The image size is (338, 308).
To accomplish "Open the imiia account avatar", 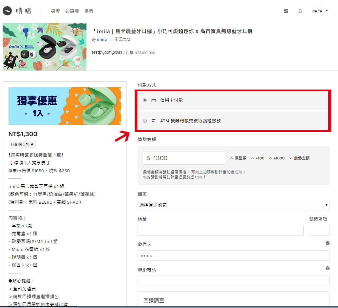I will point(317,11).
